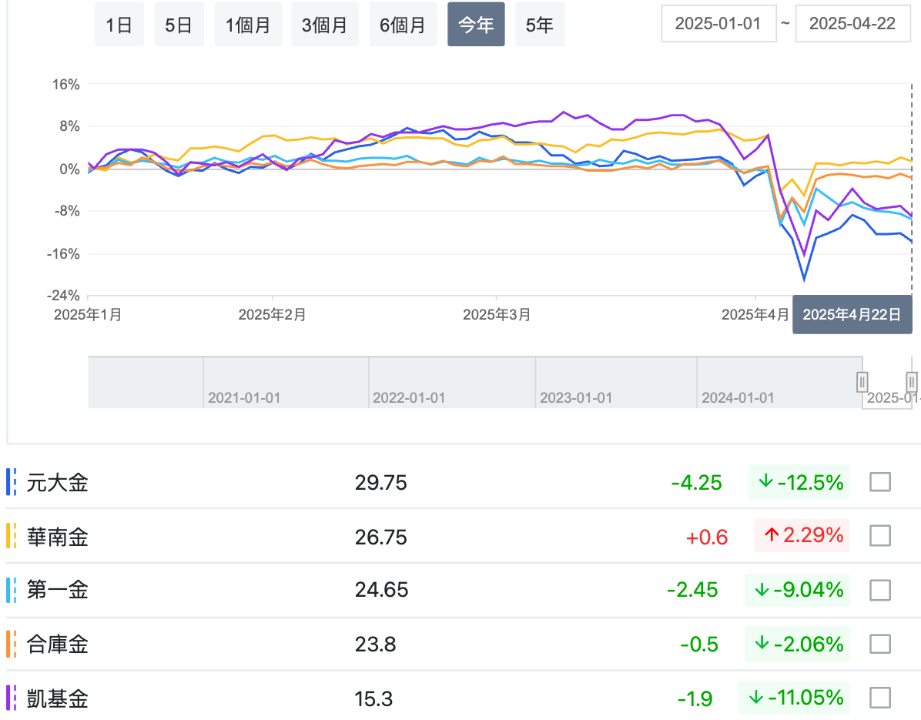
Task: Check the box in 合庫金 row
Action: [x=880, y=644]
